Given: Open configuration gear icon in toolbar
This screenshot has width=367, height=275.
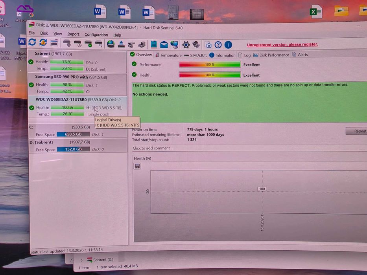Looking at the screenshot, I should [186, 45].
